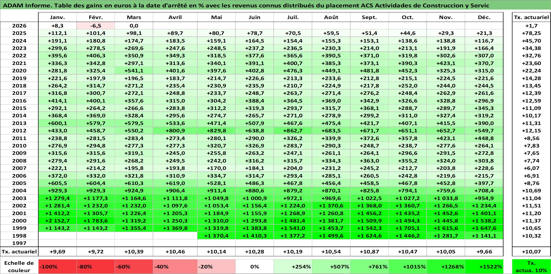Click the Févr. column header
551x274 pixels.
pos(96,17)
